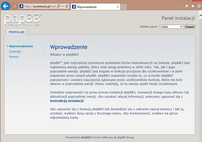Click the browser back arrow button
Viewport: 202px width, 142px height.
5,6
